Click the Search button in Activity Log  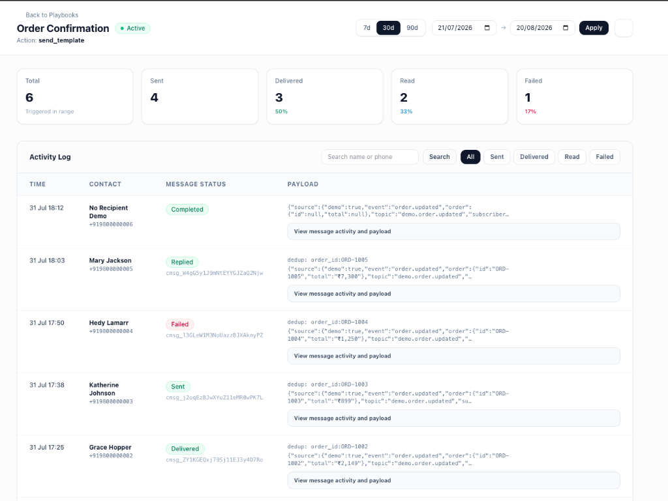439,157
